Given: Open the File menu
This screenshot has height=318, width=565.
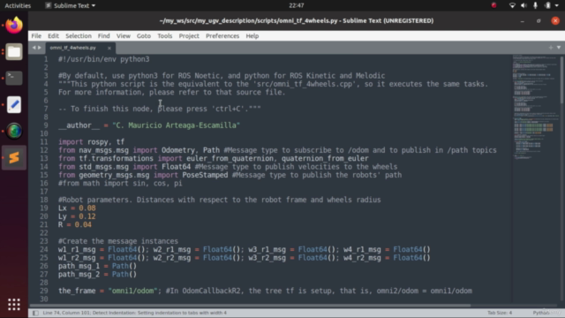Looking at the screenshot, I should [36, 36].
